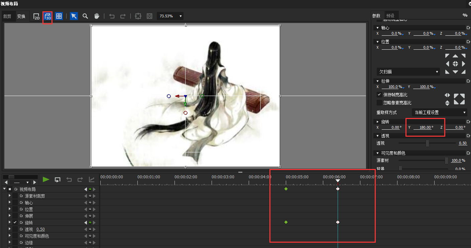471x248 pixels.
Task: Enable keyframes for 可见度和颜色 row
Action: pos(15,236)
